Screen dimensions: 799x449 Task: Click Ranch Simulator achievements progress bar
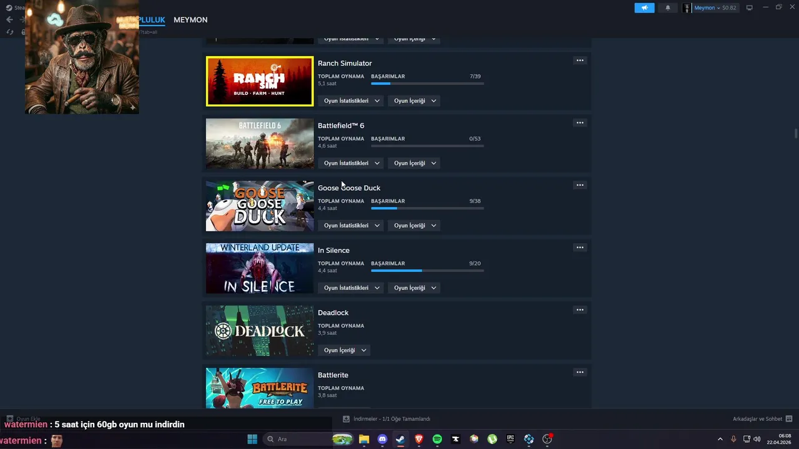pyautogui.click(x=427, y=84)
